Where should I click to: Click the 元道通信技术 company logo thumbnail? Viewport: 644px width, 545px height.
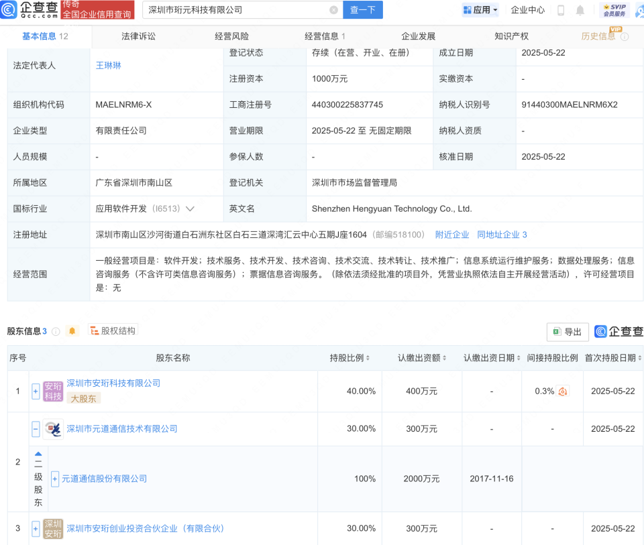point(53,429)
